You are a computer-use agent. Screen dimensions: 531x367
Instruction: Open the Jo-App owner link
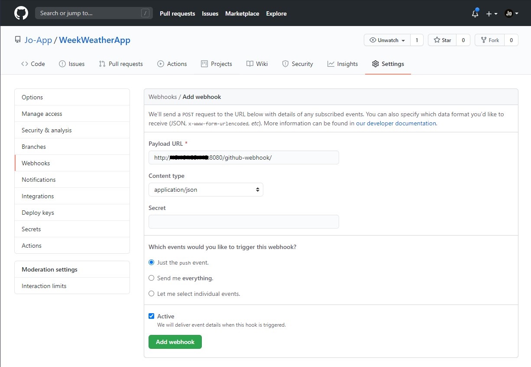click(x=38, y=40)
